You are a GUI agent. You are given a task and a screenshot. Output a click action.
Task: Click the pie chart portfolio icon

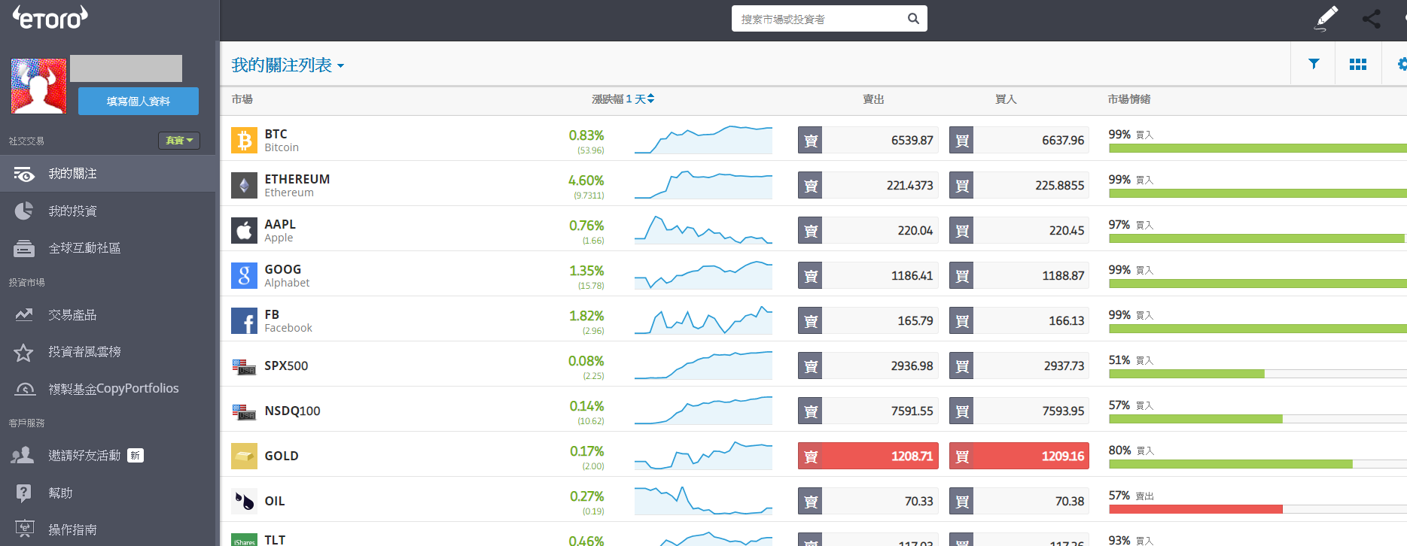click(24, 211)
